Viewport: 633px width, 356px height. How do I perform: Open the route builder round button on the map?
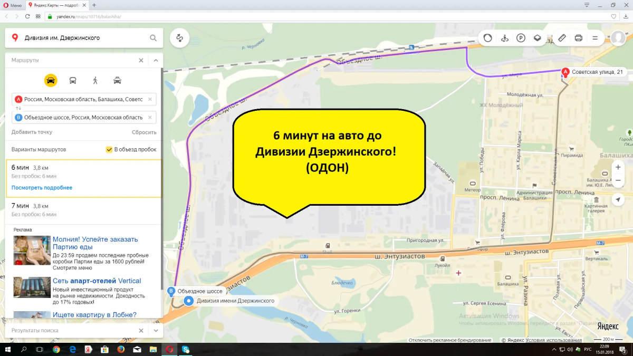[x=180, y=38]
